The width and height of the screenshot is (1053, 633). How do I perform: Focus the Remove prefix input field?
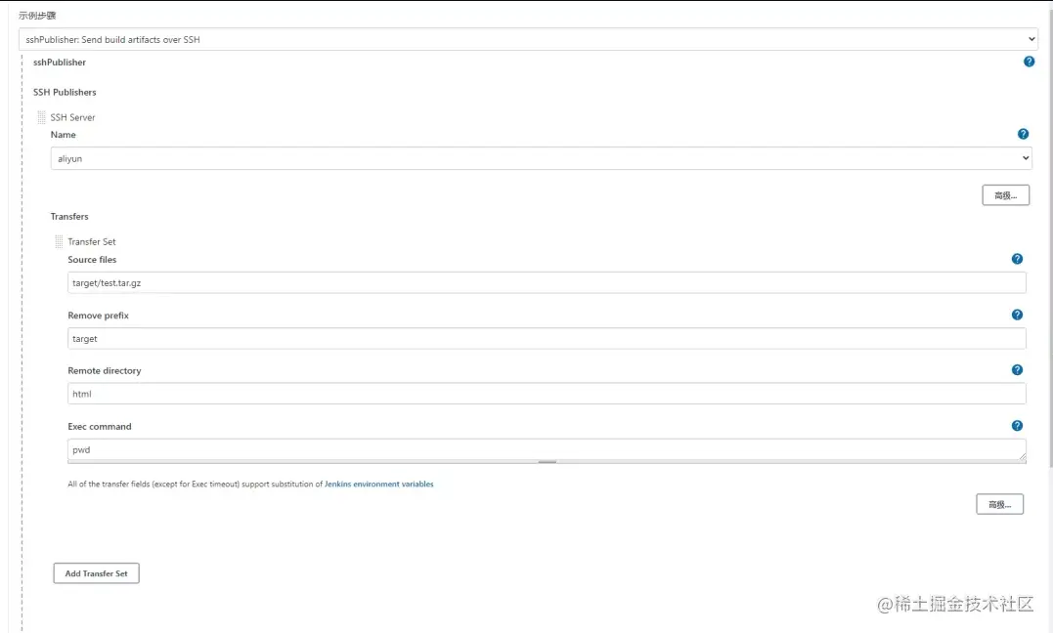[547, 338]
